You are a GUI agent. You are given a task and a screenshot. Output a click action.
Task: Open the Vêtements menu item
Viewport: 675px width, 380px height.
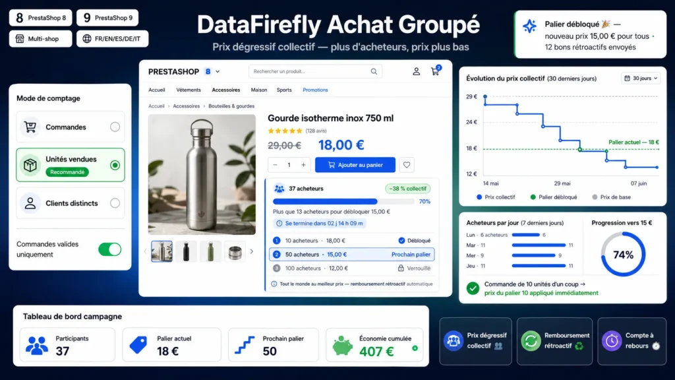click(x=189, y=90)
